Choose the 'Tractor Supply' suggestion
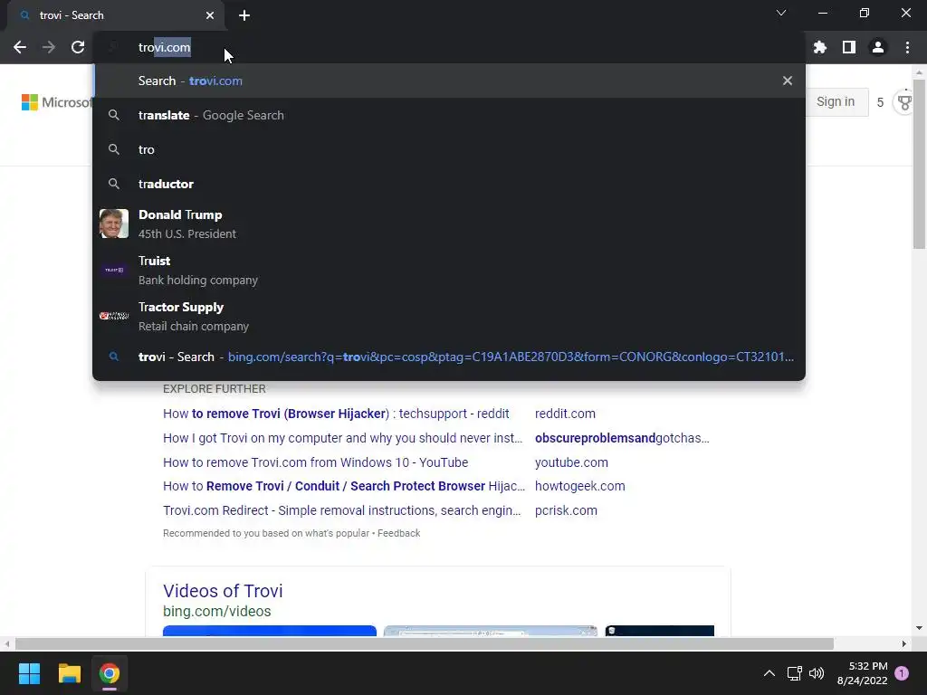The height and width of the screenshot is (695, 927). click(x=449, y=316)
